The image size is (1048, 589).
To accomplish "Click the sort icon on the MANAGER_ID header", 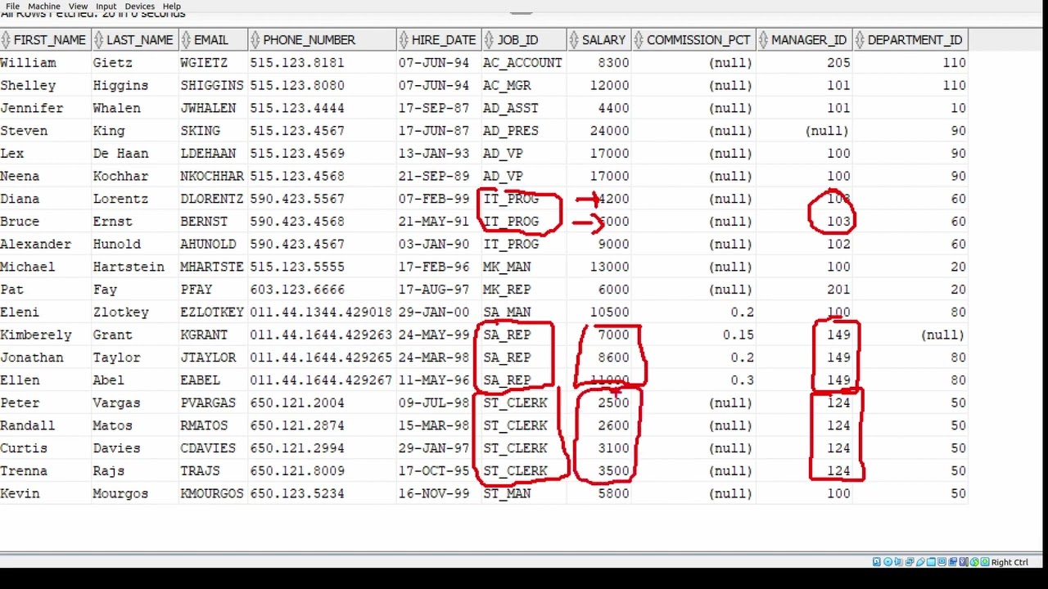I will [x=764, y=39].
